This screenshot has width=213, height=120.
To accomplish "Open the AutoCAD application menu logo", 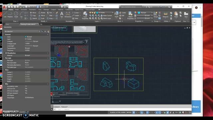I will (4, 7).
